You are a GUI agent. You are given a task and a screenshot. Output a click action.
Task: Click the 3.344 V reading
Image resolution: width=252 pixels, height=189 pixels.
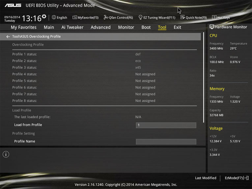[215, 155]
